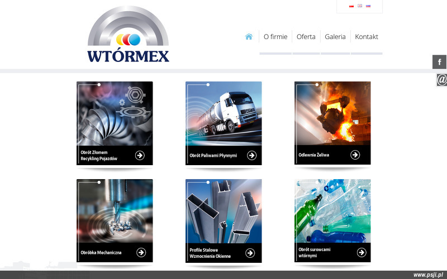447x279 pixels.
Task: Click arrow on Obrót Złomem card
Action: [140, 156]
